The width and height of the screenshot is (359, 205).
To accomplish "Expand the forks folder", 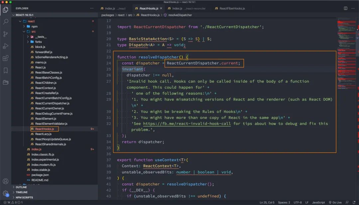I will [28, 42].
